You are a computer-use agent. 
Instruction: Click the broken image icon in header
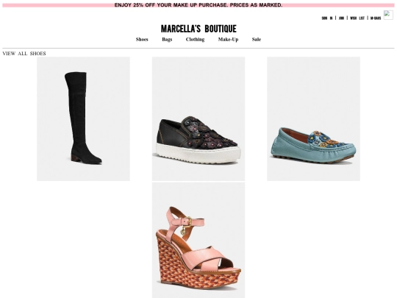tap(388, 15)
